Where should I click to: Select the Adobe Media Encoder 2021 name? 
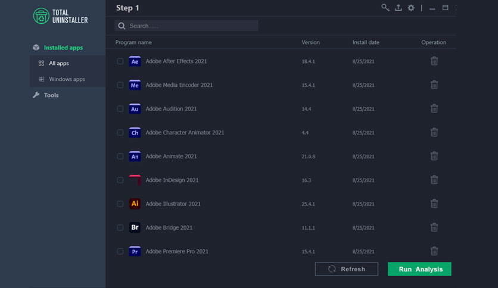179,85
